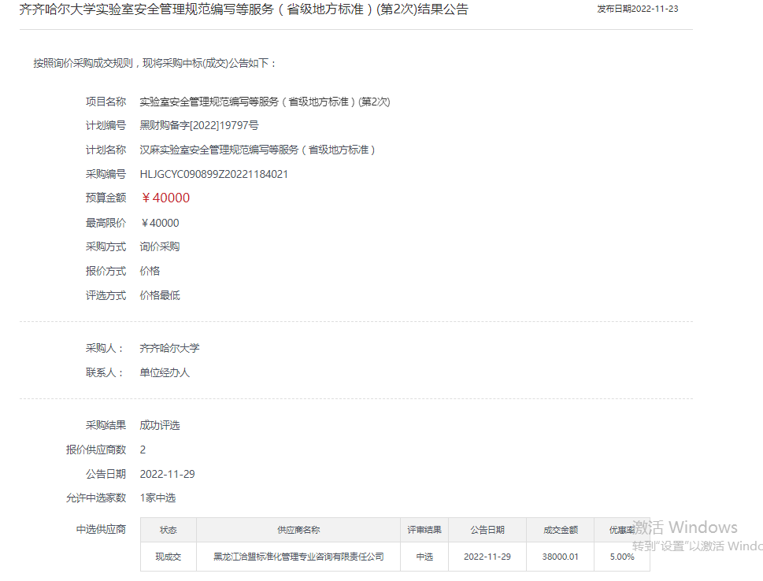Click the 成功评选 procurement result text
The image size is (763, 581).
(160, 425)
